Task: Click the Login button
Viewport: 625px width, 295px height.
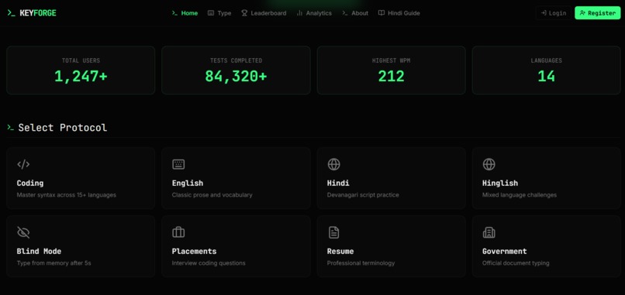Action: 553,12
